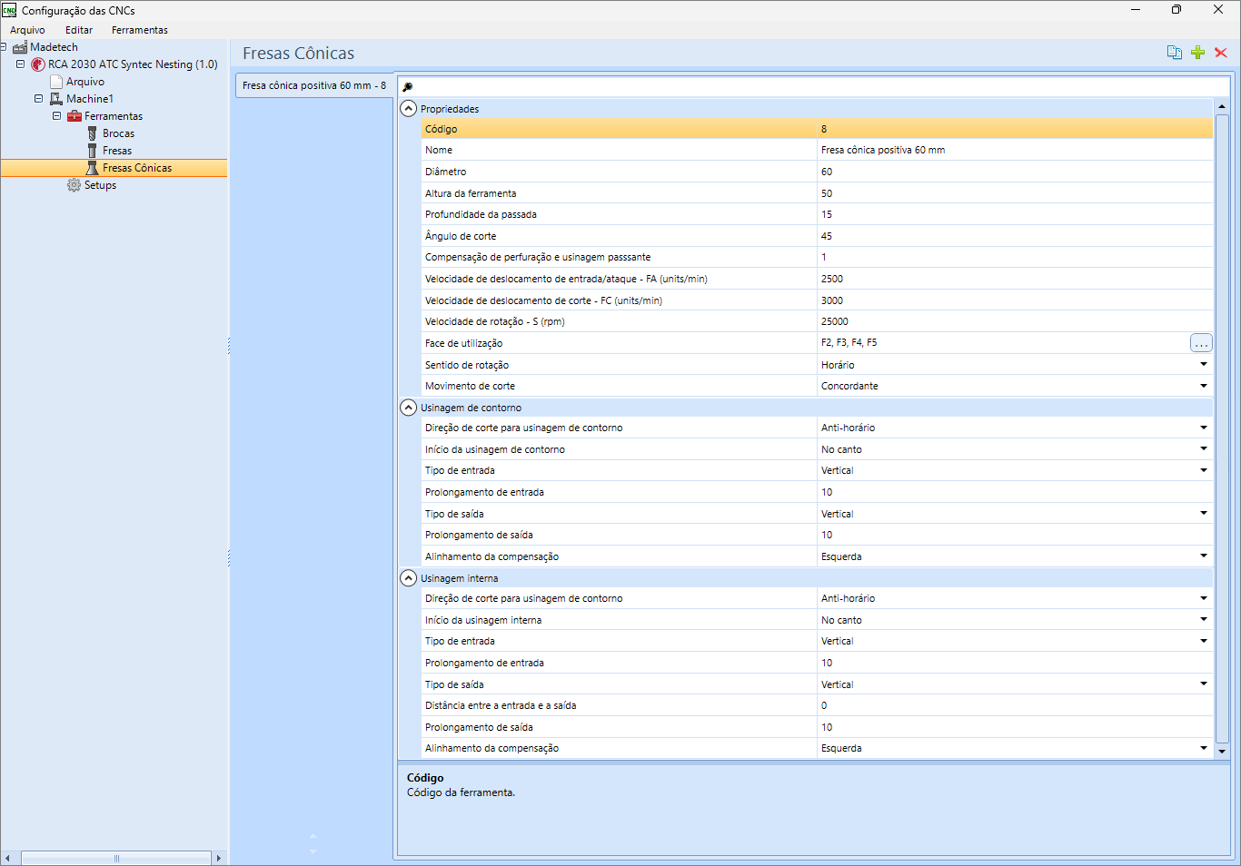The width and height of the screenshot is (1241, 866).
Task: Click Prolongamento de saída label under Usinagem interna
Action: pos(479,727)
